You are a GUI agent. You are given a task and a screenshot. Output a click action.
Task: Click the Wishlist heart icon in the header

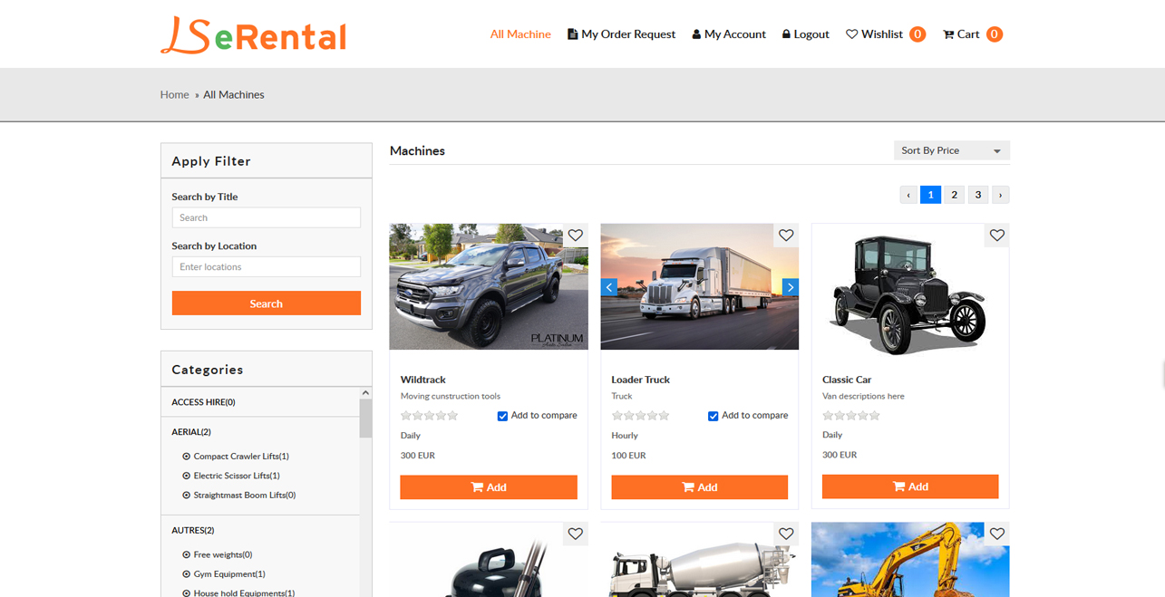point(851,34)
